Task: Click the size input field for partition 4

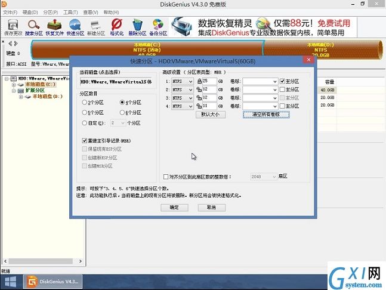Action: tap(209, 106)
